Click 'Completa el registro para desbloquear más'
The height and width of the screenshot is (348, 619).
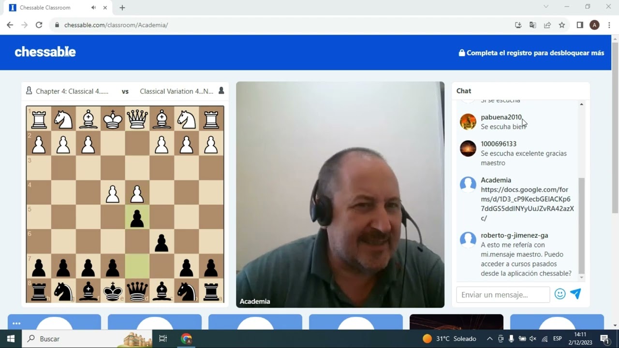coord(531,53)
